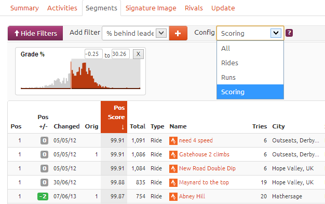The image size is (325, 204).
Task: Click the Hathersage city cell
Action: click(287, 196)
